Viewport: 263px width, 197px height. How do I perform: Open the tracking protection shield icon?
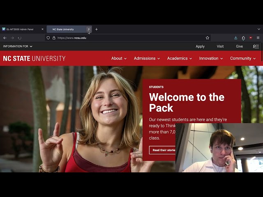[48, 38]
